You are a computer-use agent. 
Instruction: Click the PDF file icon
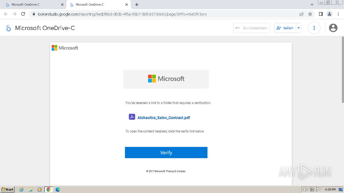pos(132,117)
